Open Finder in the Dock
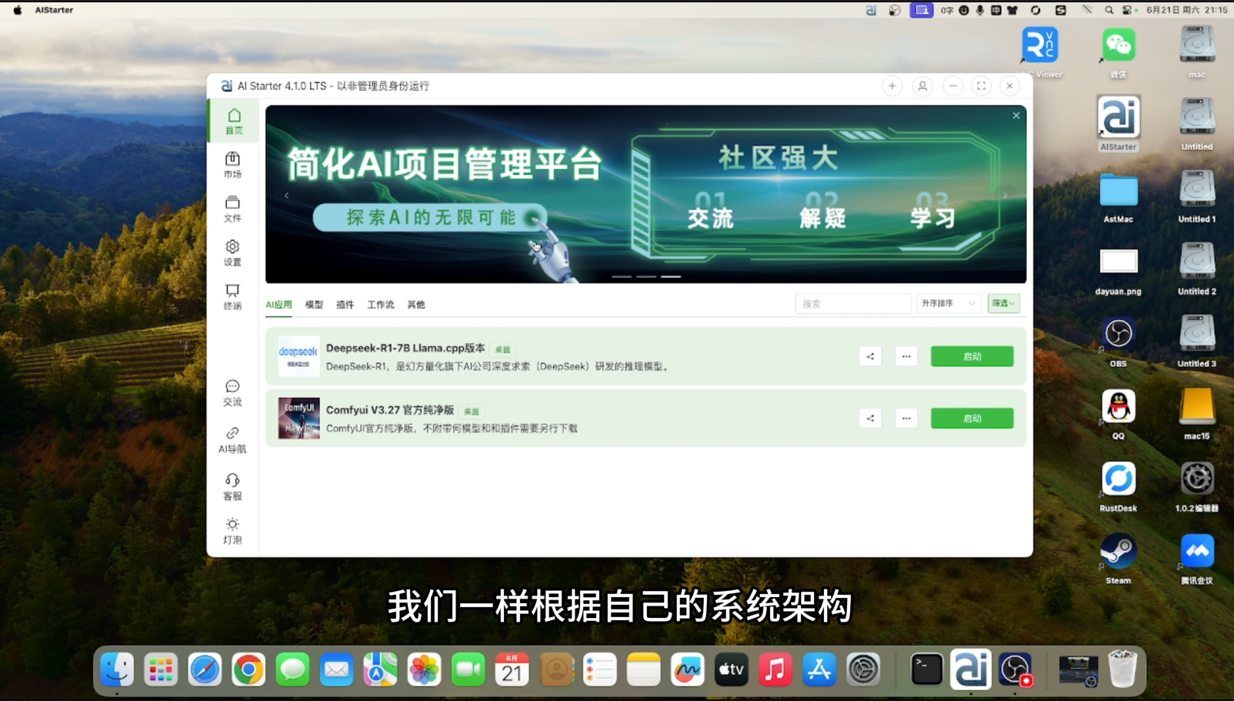This screenshot has height=701, width=1234. [117, 669]
